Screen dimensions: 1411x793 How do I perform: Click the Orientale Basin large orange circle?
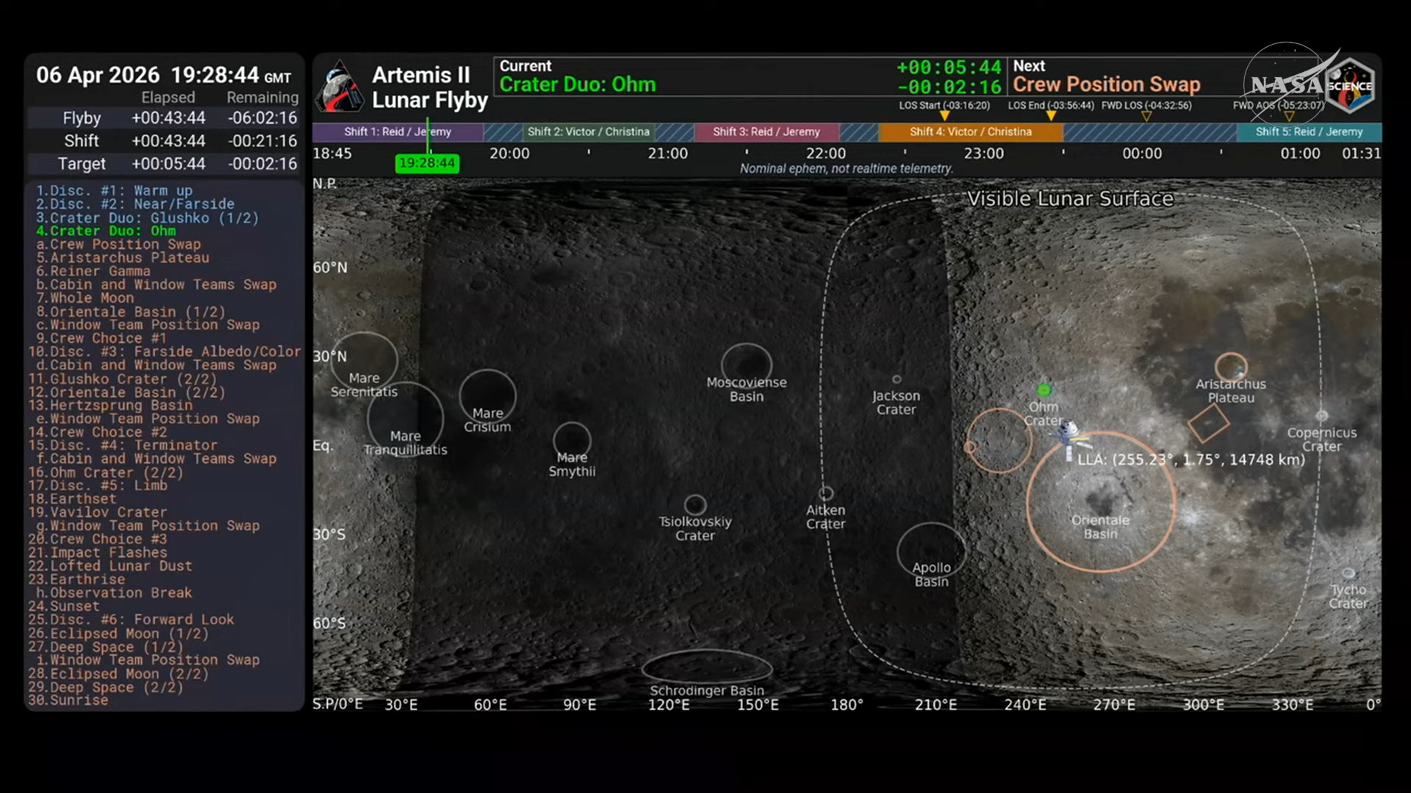coord(1100,503)
